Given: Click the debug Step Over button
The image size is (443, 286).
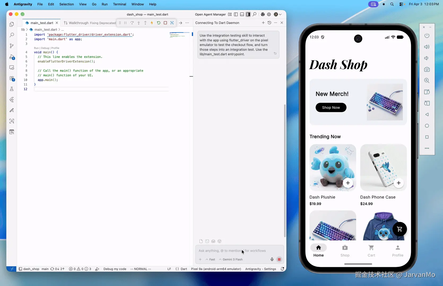Looking at the screenshot, I should (132, 23).
